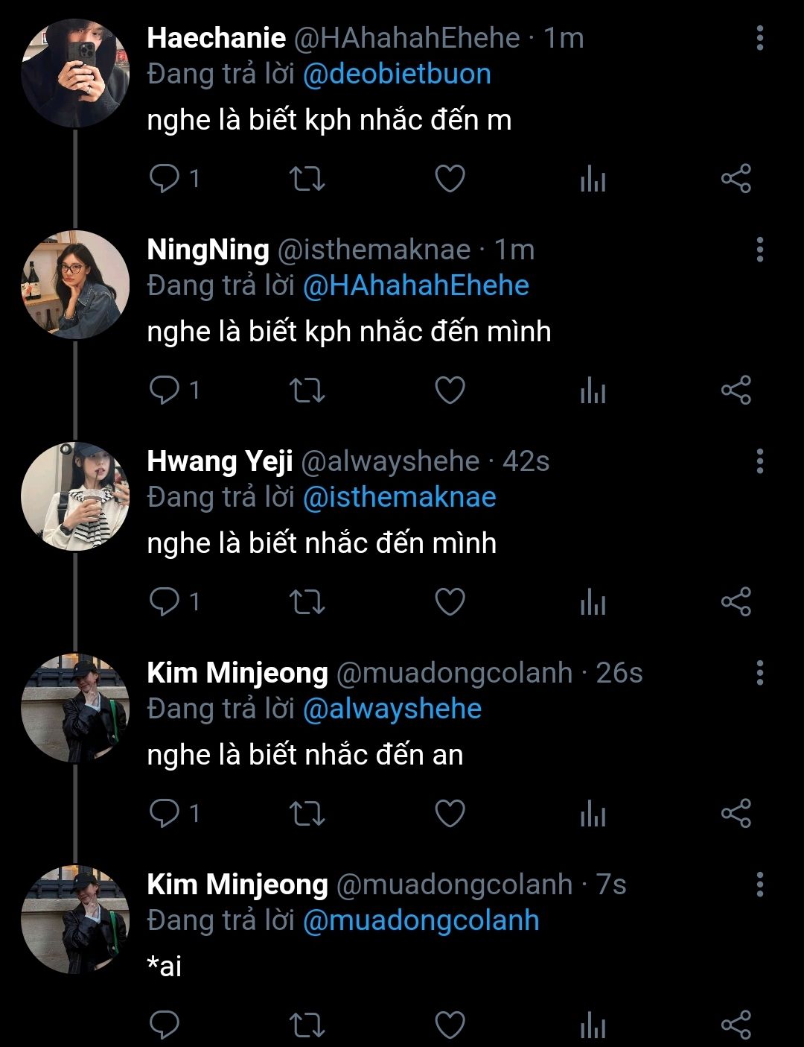The image size is (804, 1047).
Task: Retweet Hwang Yeji's tweet
Action: 307,602
